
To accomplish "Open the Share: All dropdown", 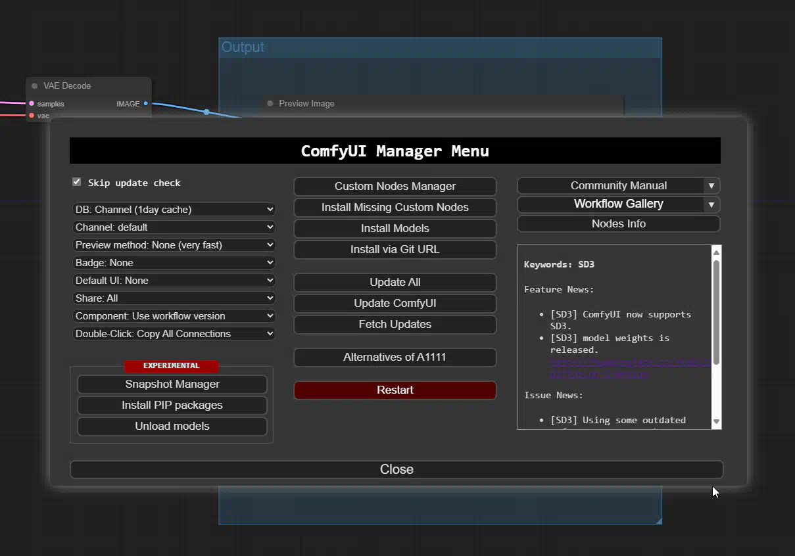I will pos(174,298).
